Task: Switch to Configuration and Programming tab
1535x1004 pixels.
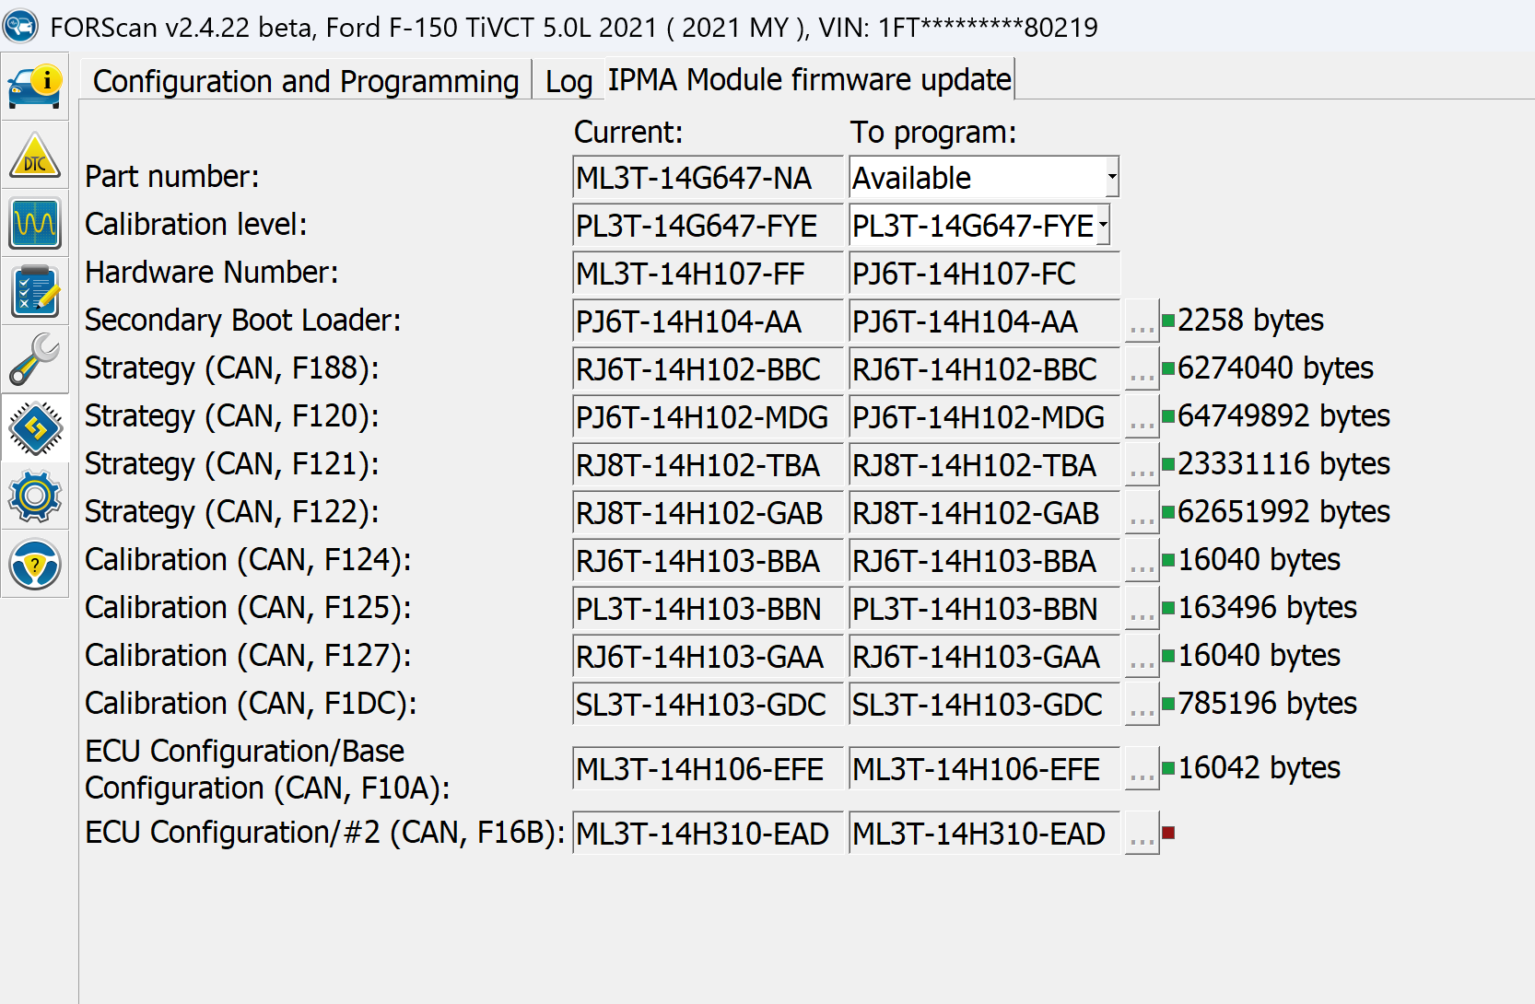Action: 306,81
